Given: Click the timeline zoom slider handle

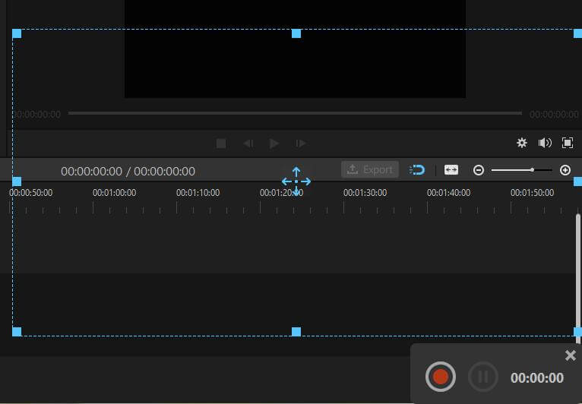Looking at the screenshot, I should [533, 170].
